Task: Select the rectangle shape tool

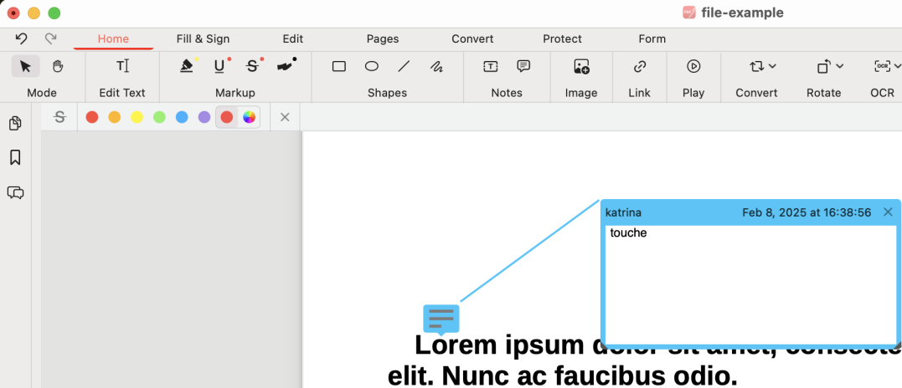Action: (x=339, y=66)
